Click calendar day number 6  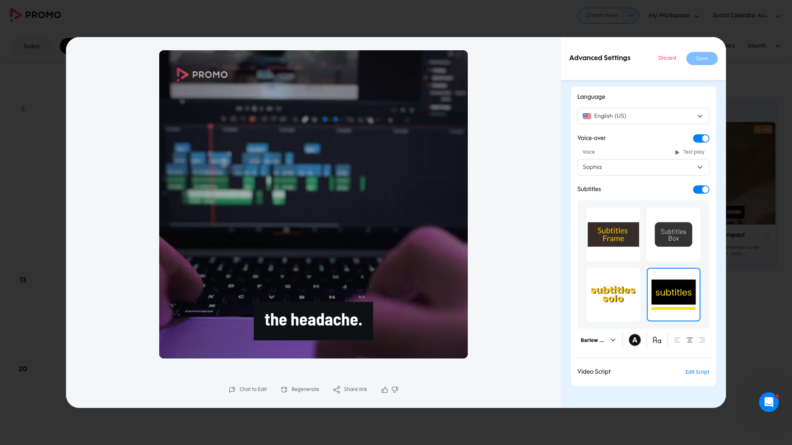point(23,109)
